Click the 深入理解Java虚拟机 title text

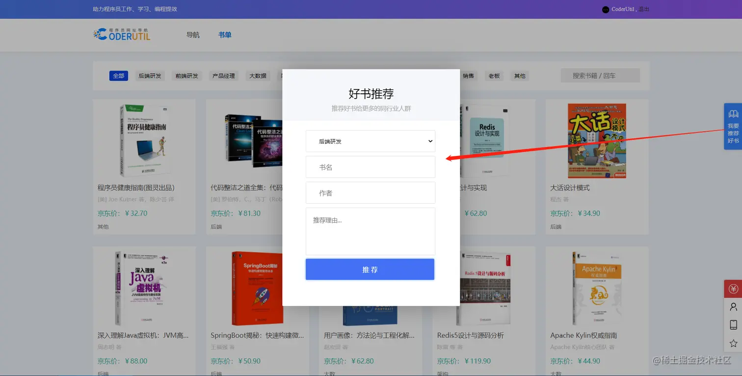click(x=143, y=335)
